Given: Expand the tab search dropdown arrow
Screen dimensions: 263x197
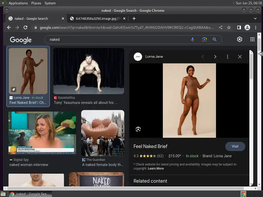Looking at the screenshot, I should coord(255,18).
